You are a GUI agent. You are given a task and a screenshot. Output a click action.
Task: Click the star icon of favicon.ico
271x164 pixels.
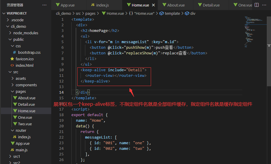click(12, 59)
